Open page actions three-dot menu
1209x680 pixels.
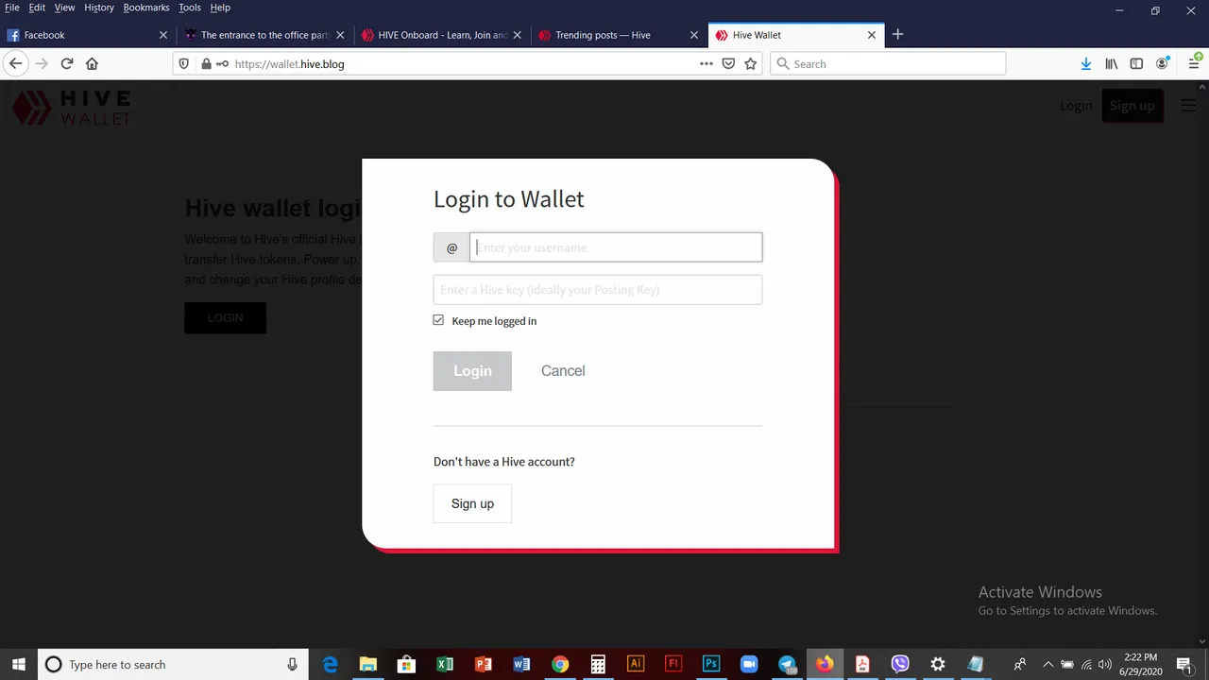click(706, 63)
